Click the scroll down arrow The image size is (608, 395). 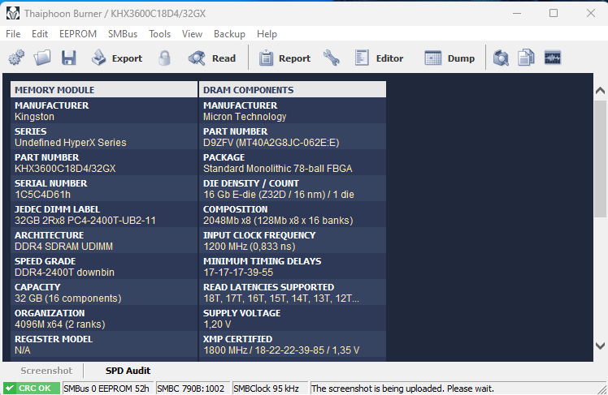(x=600, y=346)
